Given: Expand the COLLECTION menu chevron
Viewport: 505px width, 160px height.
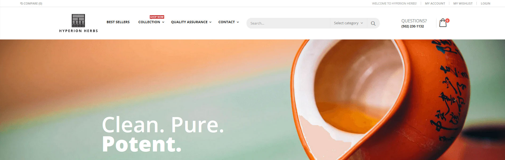Looking at the screenshot, I should coord(163,22).
